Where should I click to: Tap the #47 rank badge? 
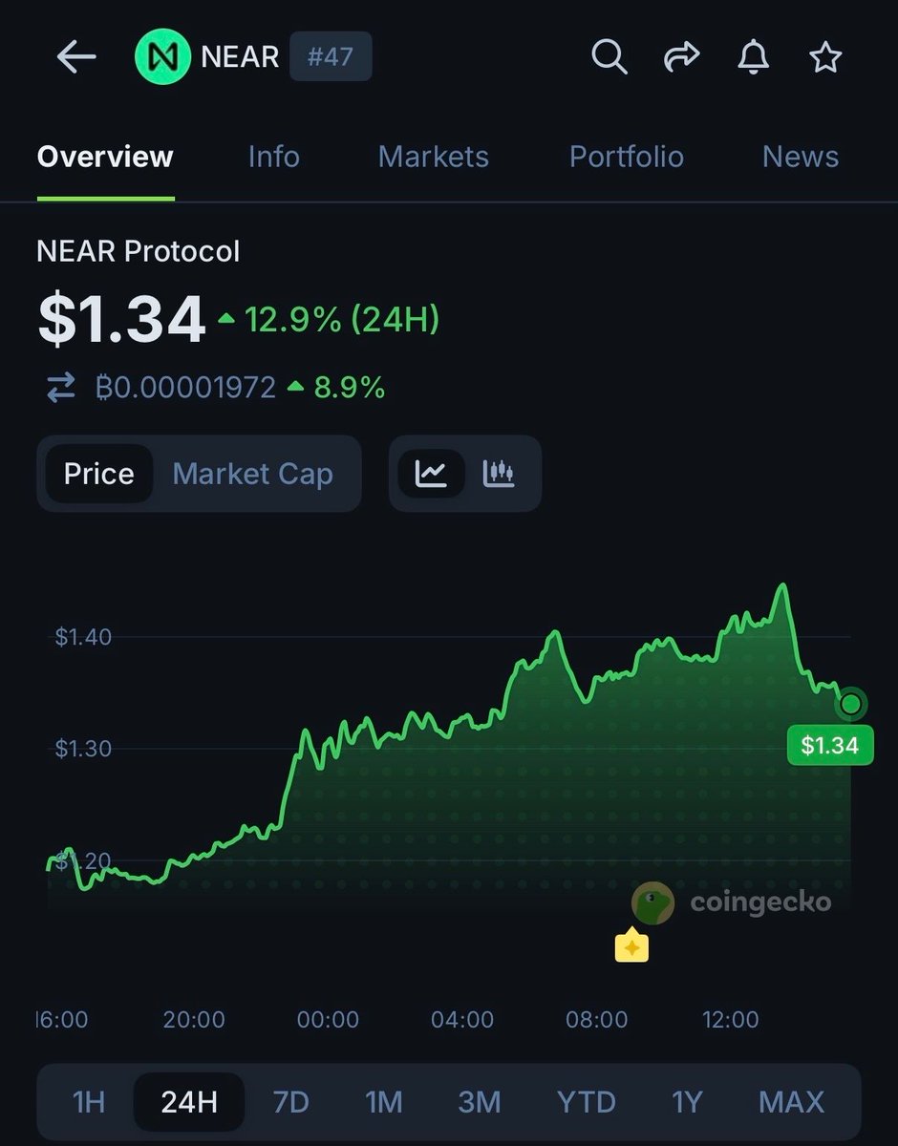coord(330,57)
